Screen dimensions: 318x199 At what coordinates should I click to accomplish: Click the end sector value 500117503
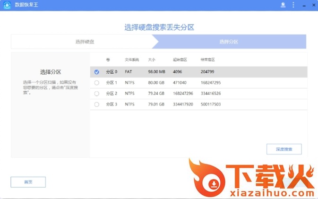tap(211, 104)
